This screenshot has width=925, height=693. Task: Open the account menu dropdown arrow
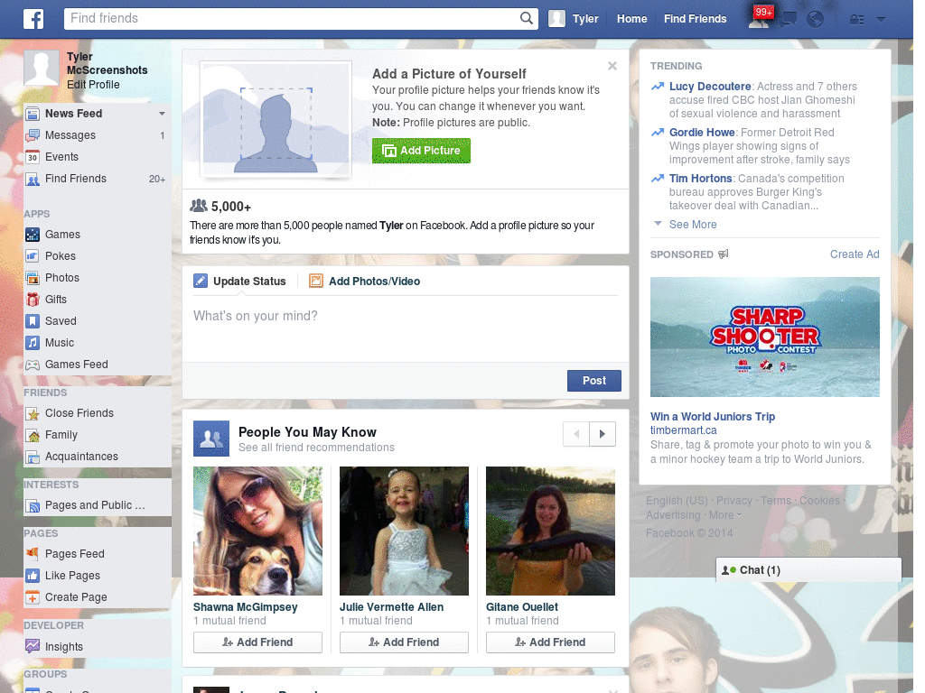(882, 19)
